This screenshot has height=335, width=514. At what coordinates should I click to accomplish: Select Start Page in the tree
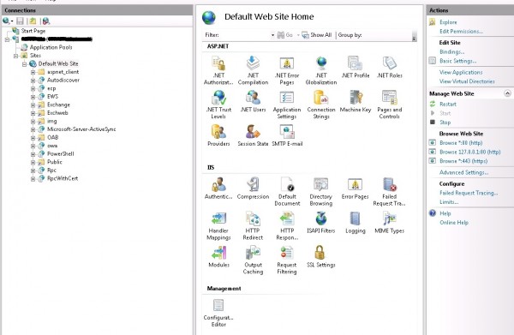click(x=33, y=31)
